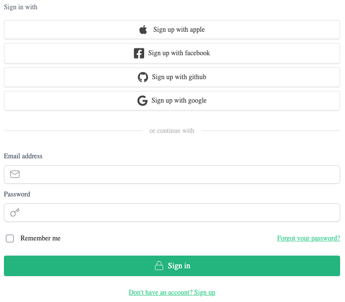Click the envelope icon in the email field
345x302 pixels.
[15, 174]
